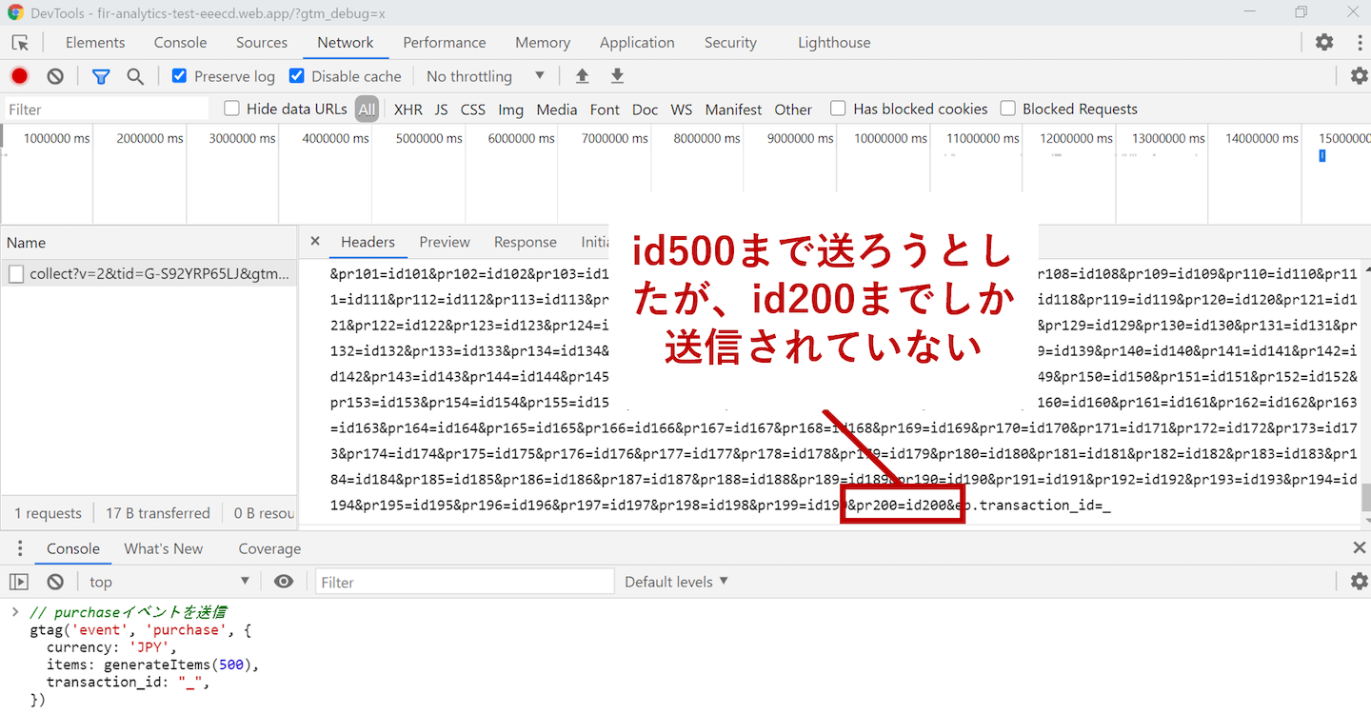The image size is (1371, 714).
Task: Select the inspect element picker icon
Action: coord(20,43)
